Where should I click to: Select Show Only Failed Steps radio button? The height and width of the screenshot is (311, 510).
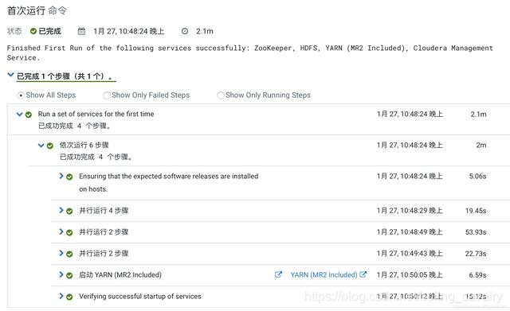coord(107,95)
